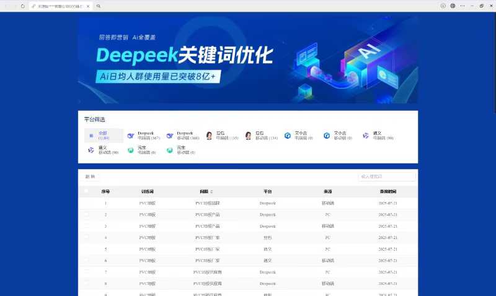
Task: Tick the checkbox for row 6
Action: 86,261
